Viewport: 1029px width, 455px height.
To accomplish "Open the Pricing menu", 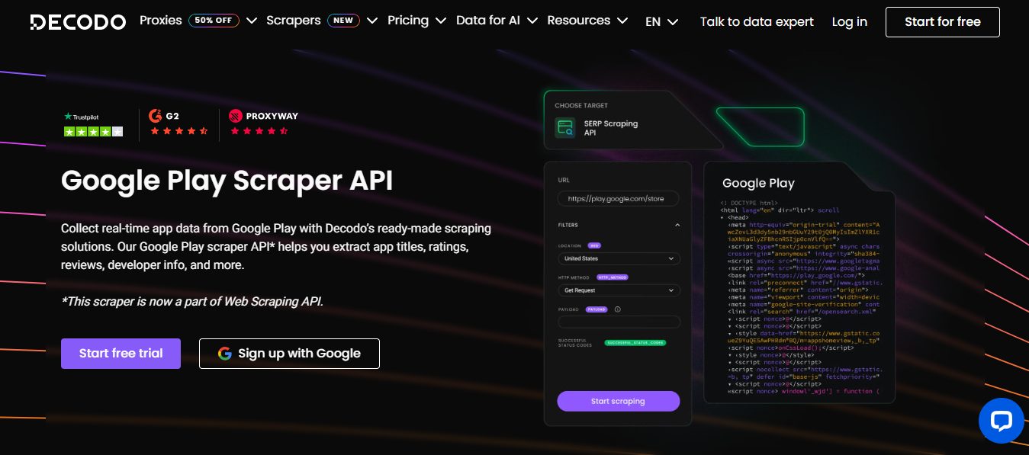I will [x=416, y=21].
